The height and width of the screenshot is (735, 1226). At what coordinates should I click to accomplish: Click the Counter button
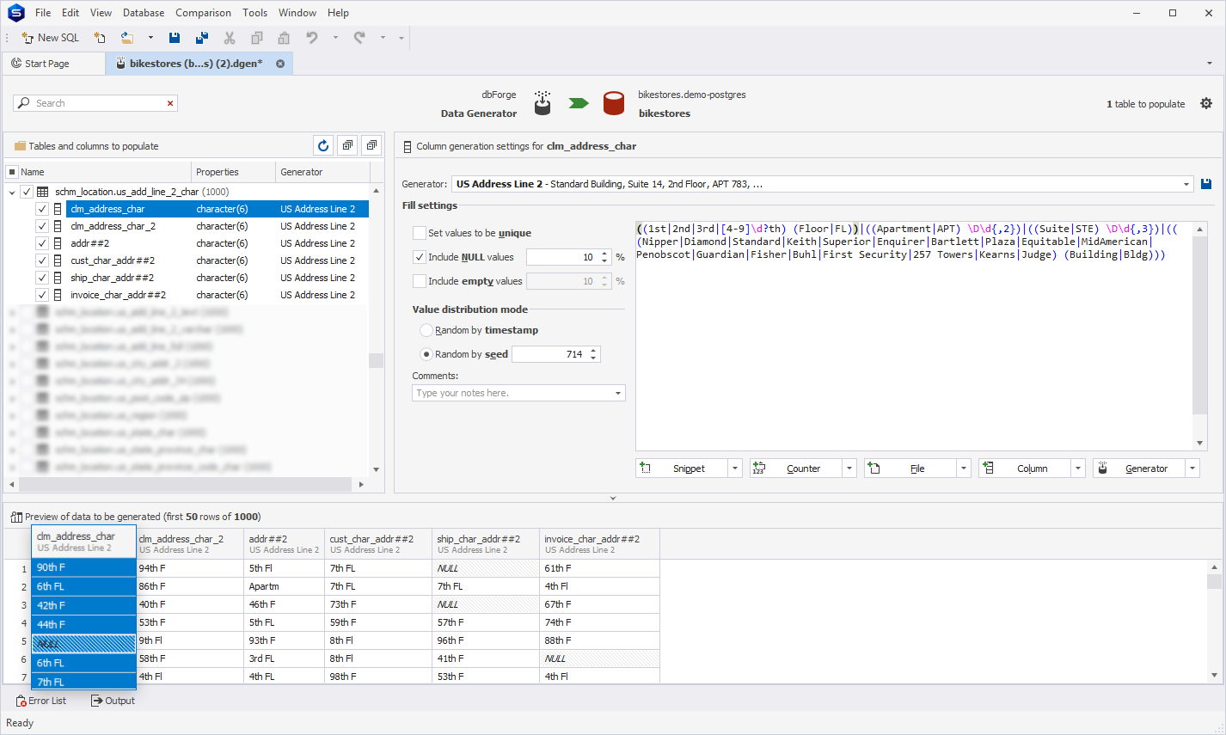pos(796,469)
